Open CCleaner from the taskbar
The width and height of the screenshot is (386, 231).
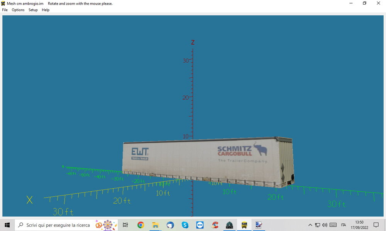click(x=215, y=225)
